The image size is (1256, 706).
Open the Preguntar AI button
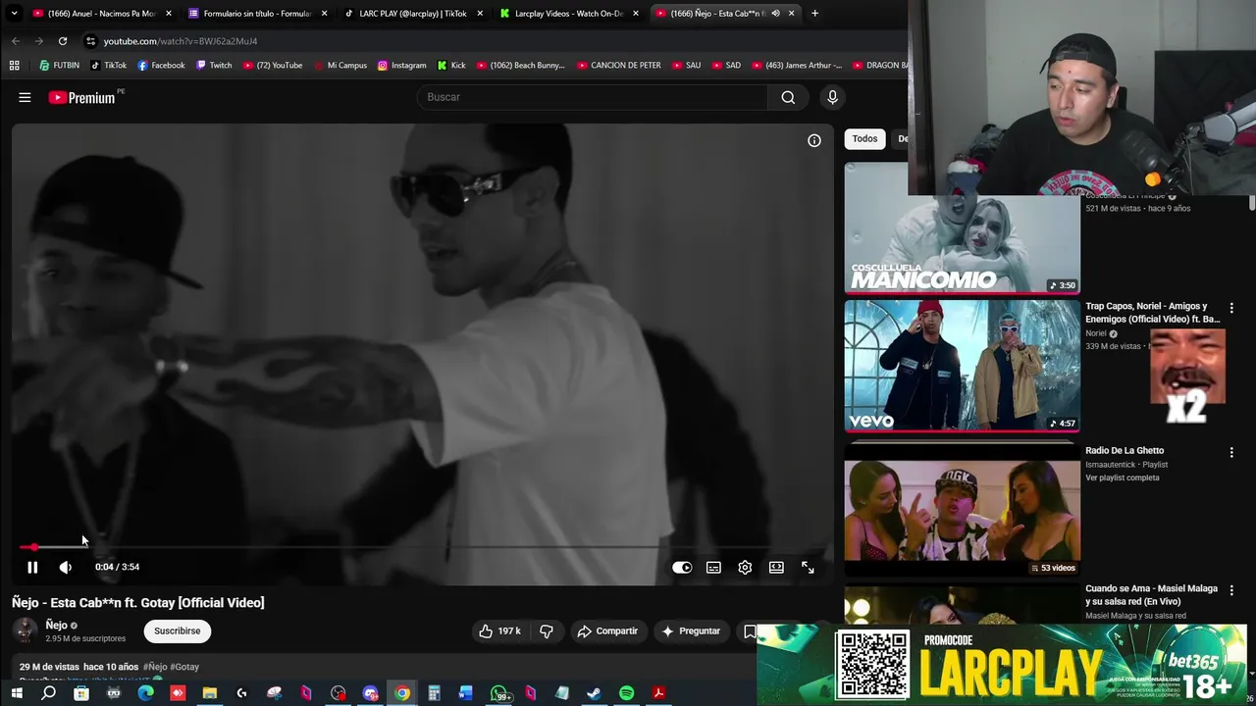point(691,630)
